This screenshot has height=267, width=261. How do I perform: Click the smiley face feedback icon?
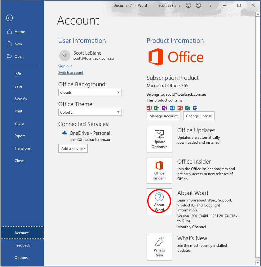(x=188, y=5)
